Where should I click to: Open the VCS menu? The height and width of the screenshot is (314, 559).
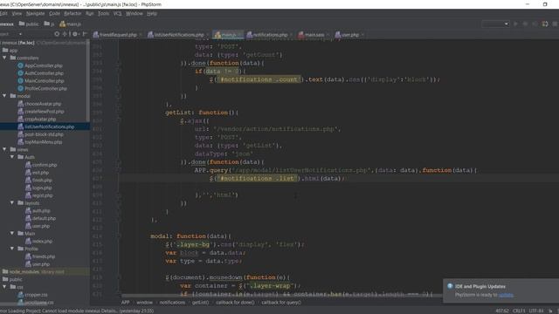pos(118,14)
